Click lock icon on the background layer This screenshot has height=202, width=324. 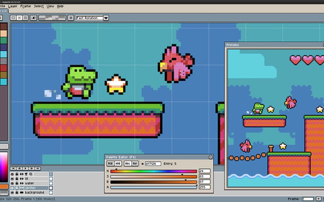click(x=17, y=193)
